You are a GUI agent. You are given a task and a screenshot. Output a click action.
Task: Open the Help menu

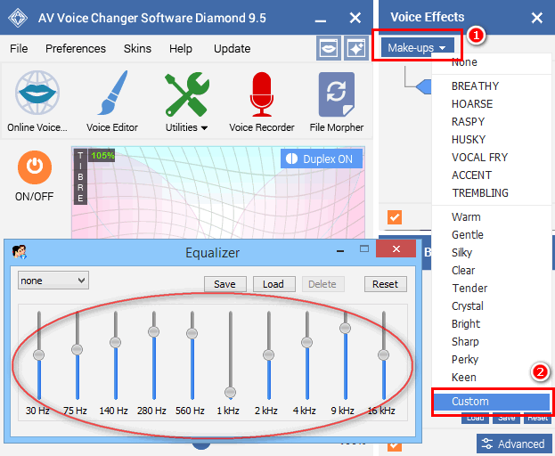(181, 48)
